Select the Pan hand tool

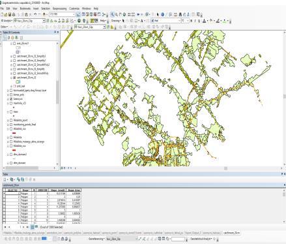(120, 14)
